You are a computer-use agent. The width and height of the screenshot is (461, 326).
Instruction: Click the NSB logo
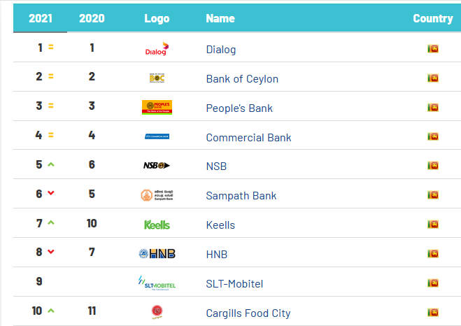[157, 166]
